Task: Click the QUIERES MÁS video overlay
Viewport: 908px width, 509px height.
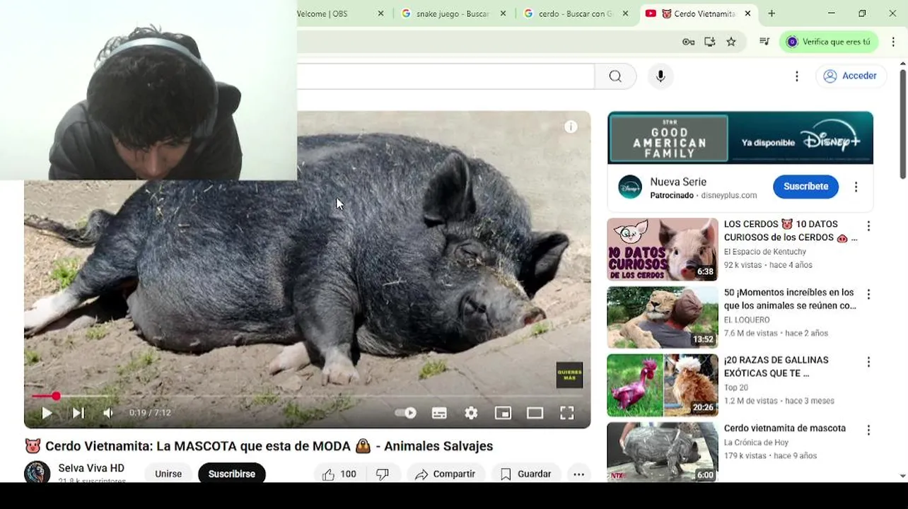Action: click(x=569, y=375)
